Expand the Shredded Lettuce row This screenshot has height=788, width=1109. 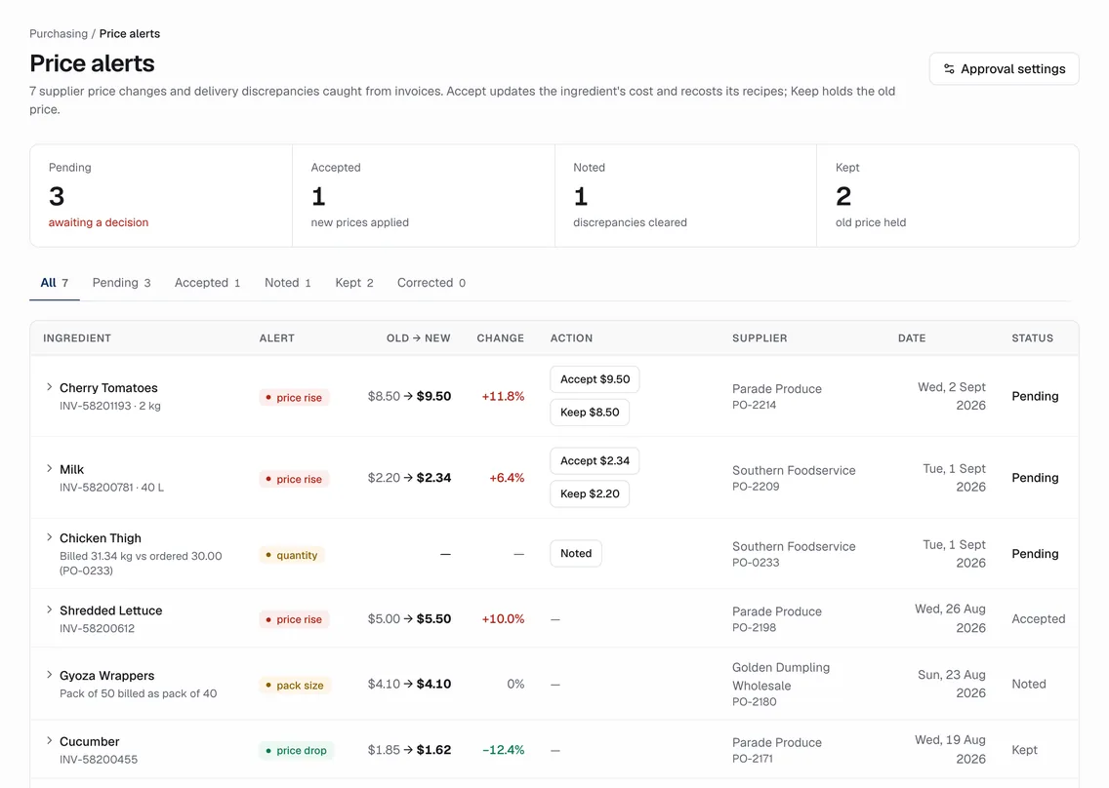[x=49, y=610]
